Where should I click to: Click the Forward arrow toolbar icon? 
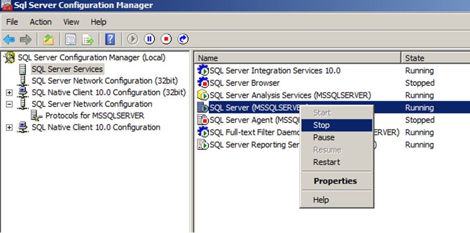pyautogui.click(x=26, y=39)
